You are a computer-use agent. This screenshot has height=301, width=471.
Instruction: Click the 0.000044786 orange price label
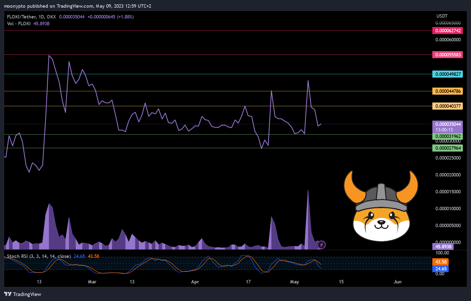[x=448, y=91]
